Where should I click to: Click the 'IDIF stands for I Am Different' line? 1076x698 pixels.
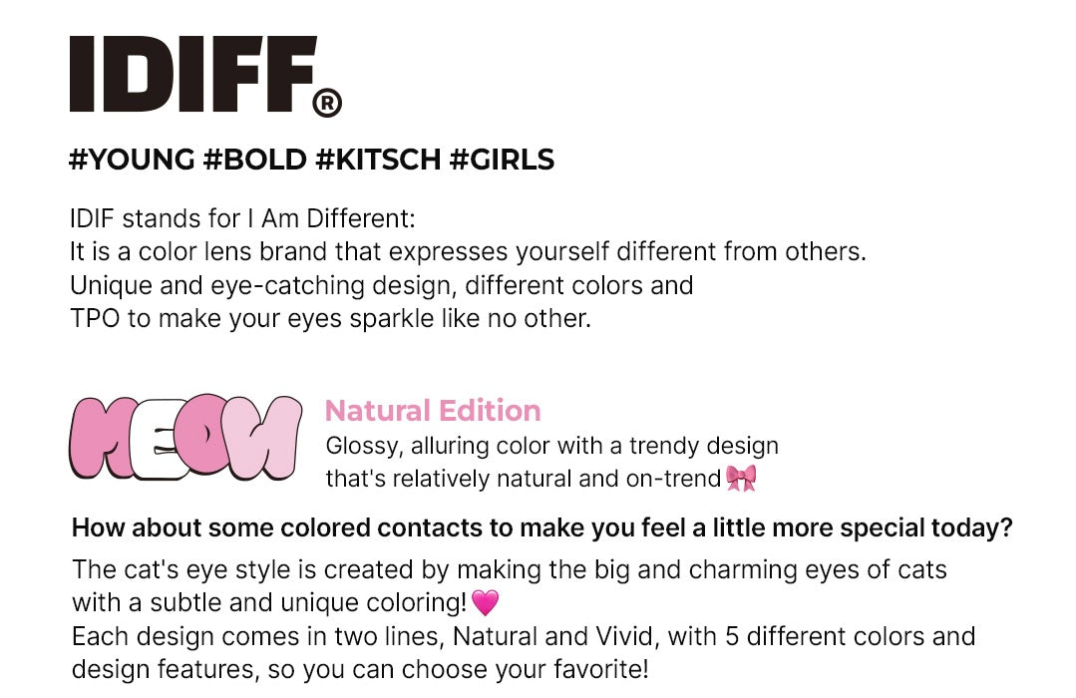pos(242,218)
